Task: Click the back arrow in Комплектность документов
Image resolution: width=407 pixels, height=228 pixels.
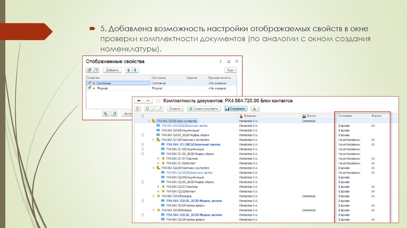Action: tap(139, 101)
